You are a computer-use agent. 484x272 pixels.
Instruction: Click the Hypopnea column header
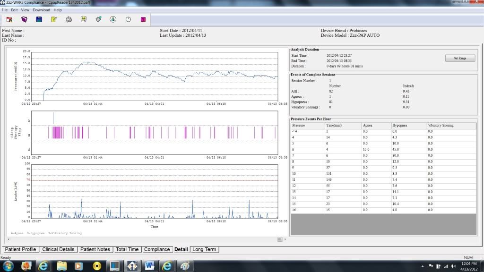[x=409, y=126]
